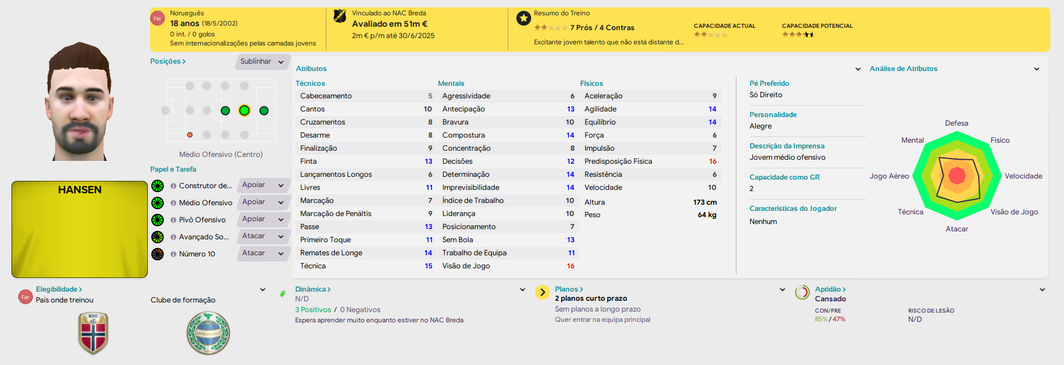Image resolution: width=1064 pixels, height=365 pixels.
Task: Change the Apoiar duty for Construtor de Jogo
Action: 263,185
